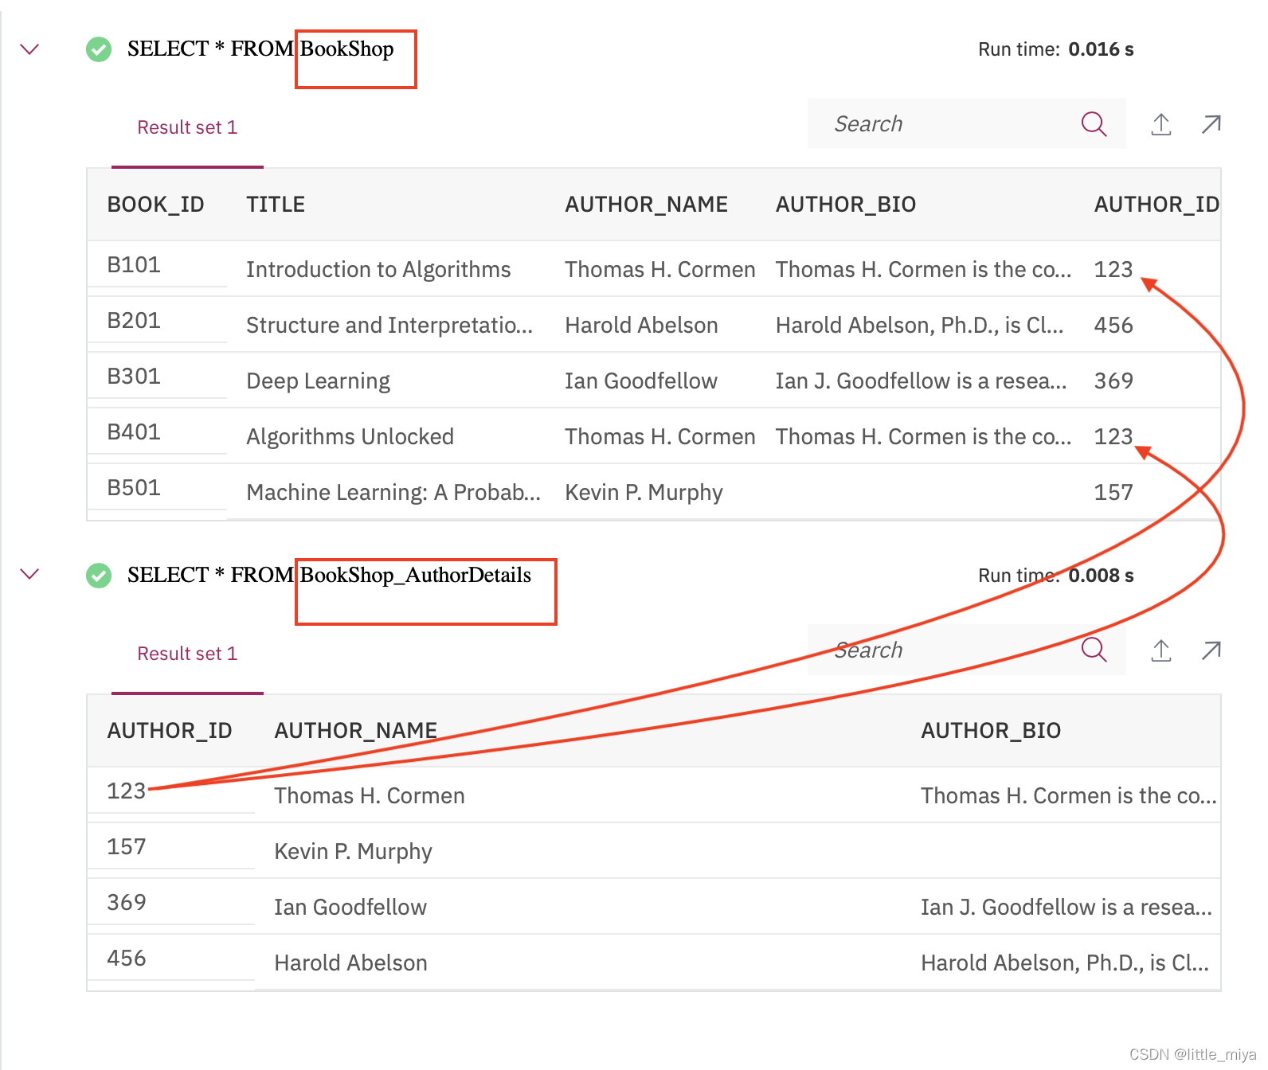Click 'Deep Learning' title cell

click(x=318, y=381)
